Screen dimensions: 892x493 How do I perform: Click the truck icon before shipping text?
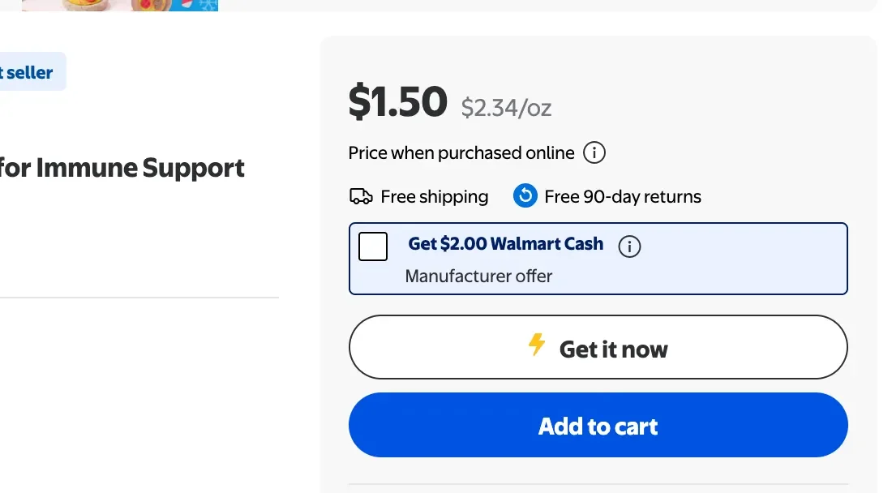(x=360, y=195)
